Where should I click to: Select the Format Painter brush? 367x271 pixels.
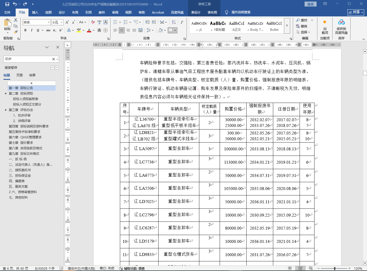tap(16, 32)
